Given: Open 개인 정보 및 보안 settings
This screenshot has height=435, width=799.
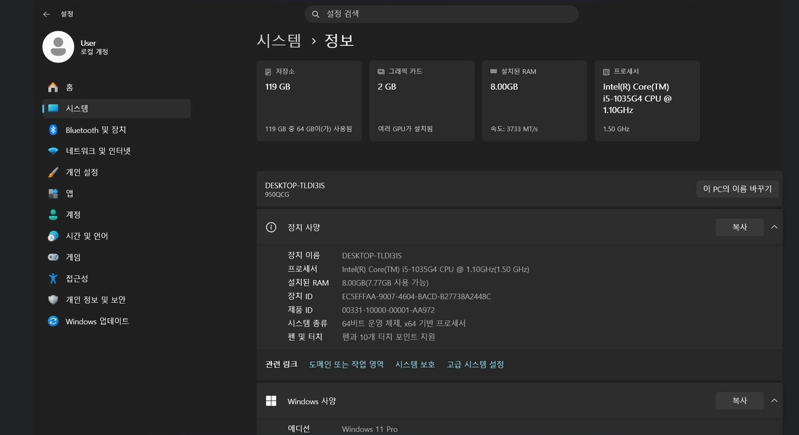Looking at the screenshot, I should 117,300.
